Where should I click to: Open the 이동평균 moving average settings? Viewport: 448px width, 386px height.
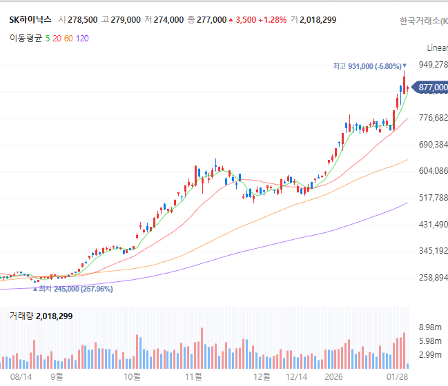click(26, 38)
